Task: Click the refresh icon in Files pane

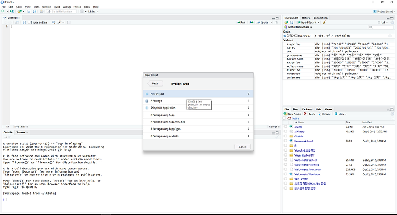Action: [x=393, y=114]
